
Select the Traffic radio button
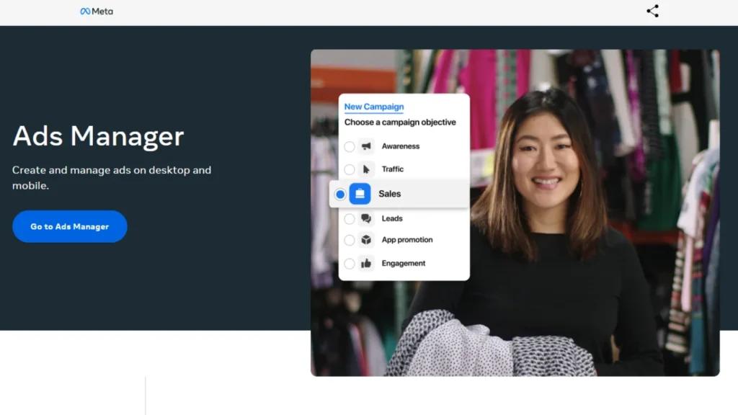pyautogui.click(x=350, y=169)
